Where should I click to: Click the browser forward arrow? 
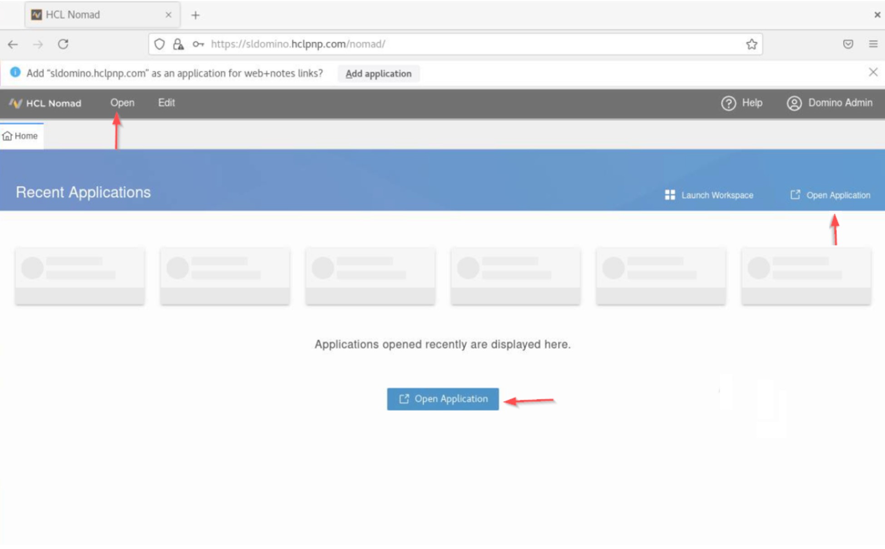pos(38,44)
